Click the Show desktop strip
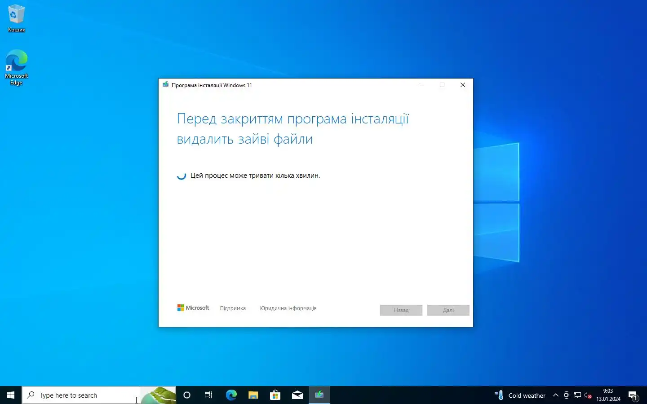The image size is (647, 404). [x=645, y=395]
